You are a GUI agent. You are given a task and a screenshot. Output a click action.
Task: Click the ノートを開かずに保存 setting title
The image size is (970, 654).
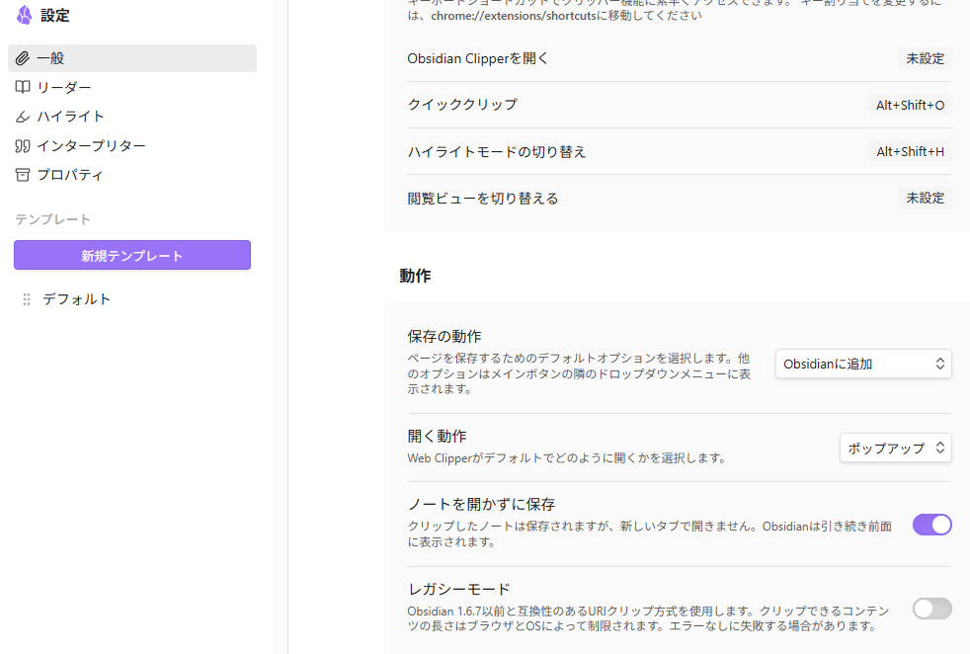[481, 504]
